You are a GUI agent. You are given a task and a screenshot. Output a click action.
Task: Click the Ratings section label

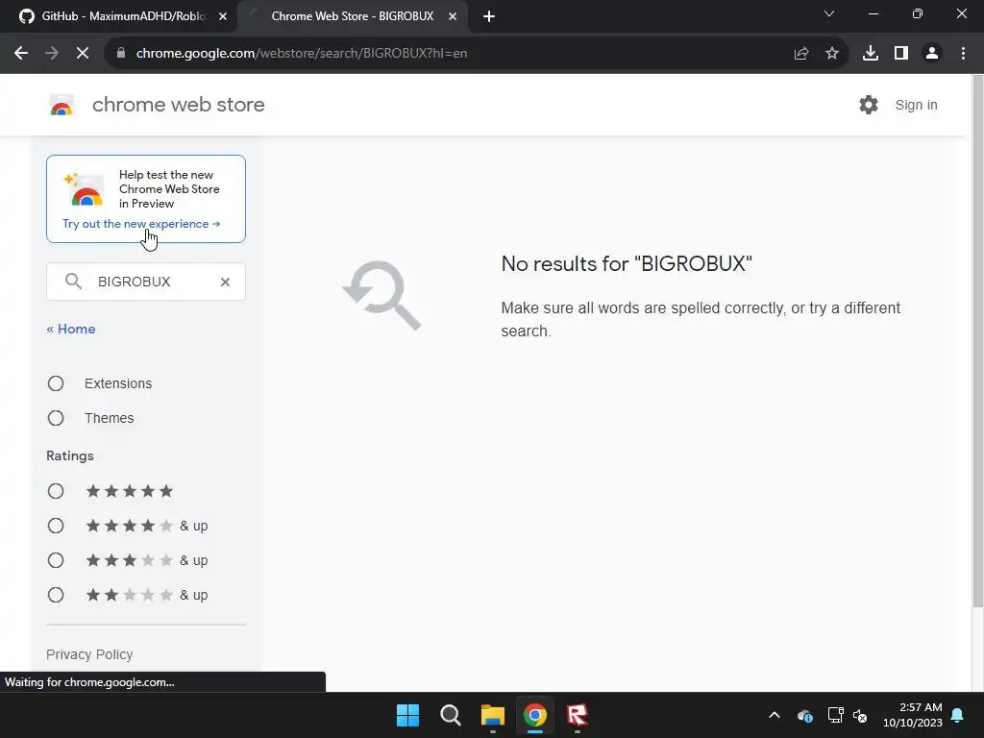[x=69, y=455]
